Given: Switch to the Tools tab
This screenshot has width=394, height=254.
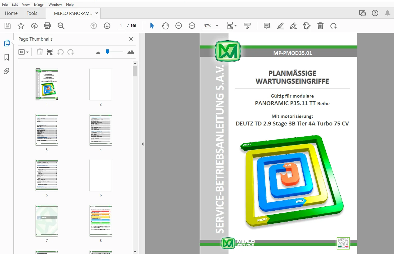Looking at the screenshot, I should coord(32,13).
